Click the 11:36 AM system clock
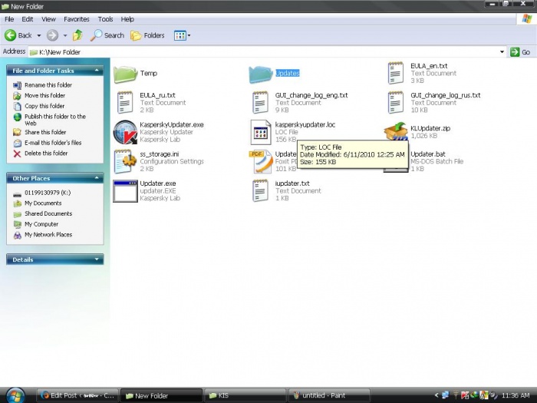The height and width of the screenshot is (403, 537). click(516, 395)
